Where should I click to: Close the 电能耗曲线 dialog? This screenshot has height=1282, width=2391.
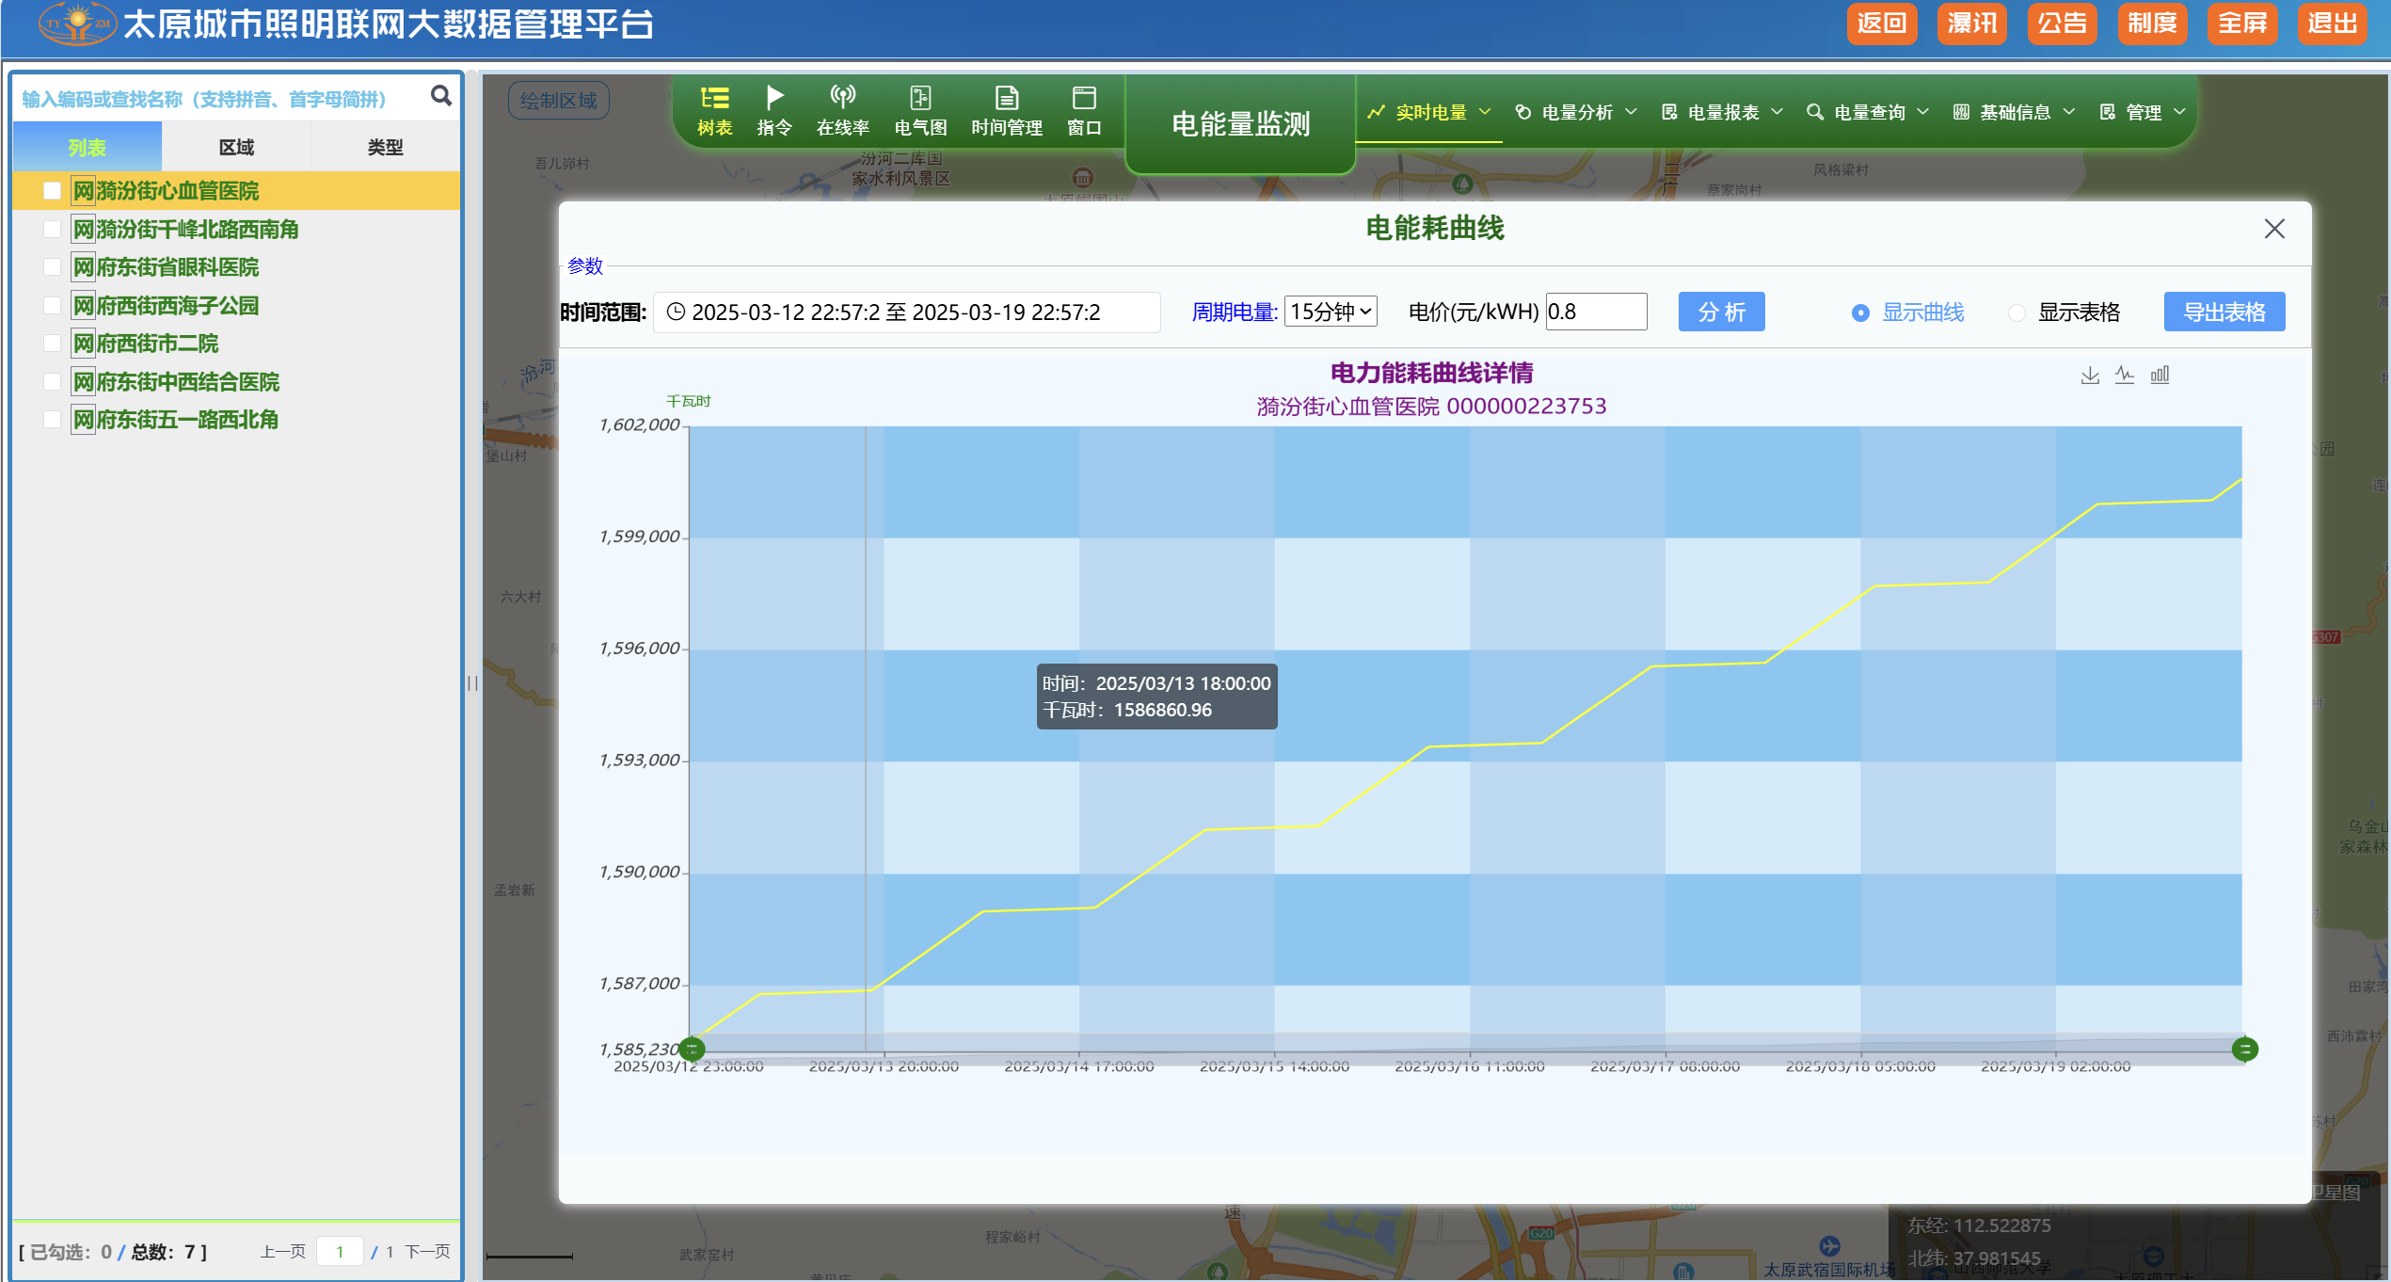click(2274, 229)
